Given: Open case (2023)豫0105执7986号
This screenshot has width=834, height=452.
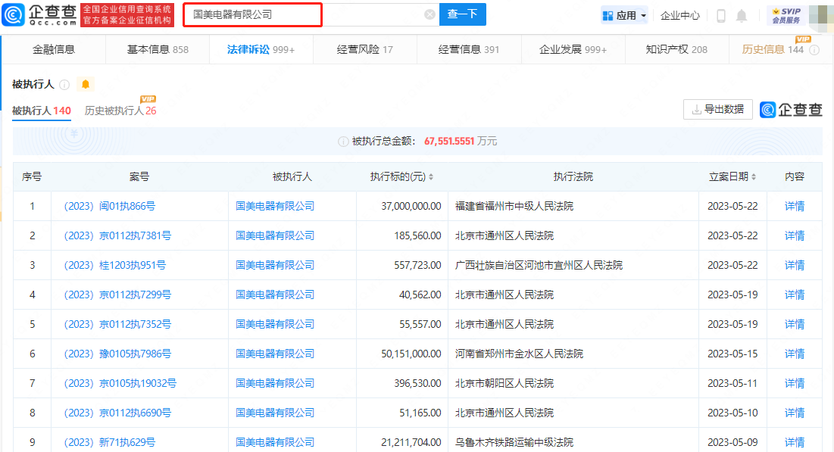Looking at the screenshot, I should pos(117,354).
